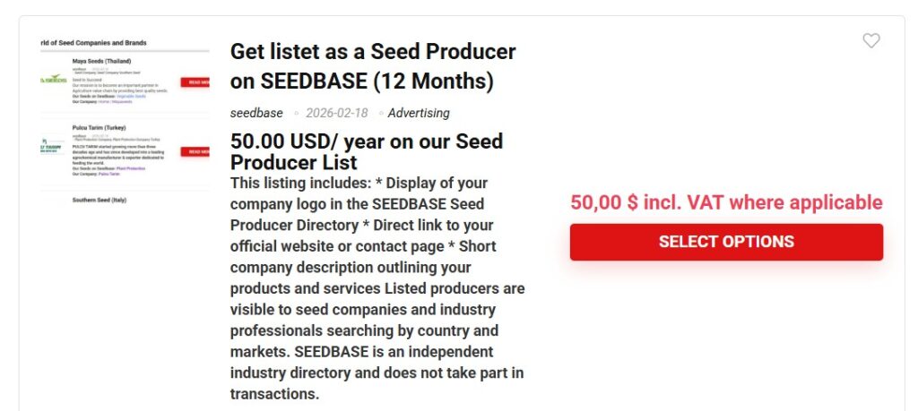Click the 2026-02-18 listing date

tap(336, 113)
